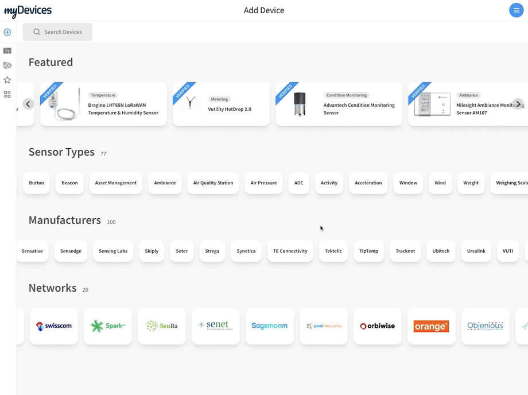
Task: Click the Sensor Types heading
Action: click(x=61, y=152)
